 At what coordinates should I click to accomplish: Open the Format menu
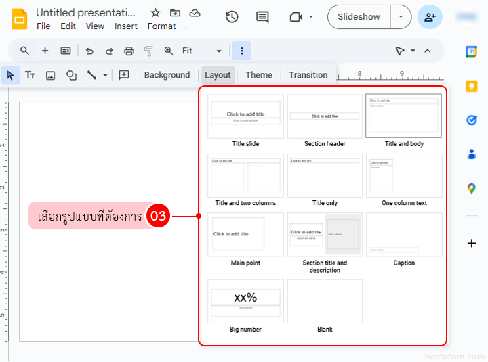point(161,26)
